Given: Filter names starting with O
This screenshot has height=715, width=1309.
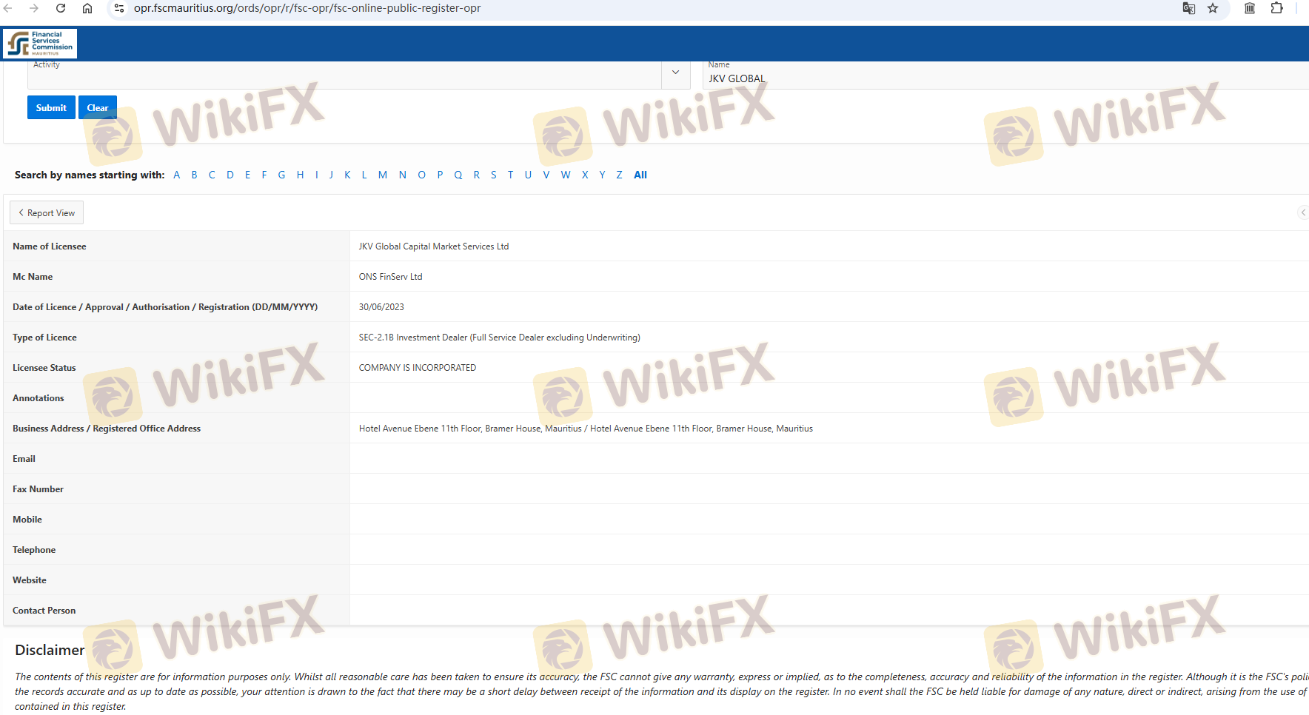Looking at the screenshot, I should [x=422, y=175].
